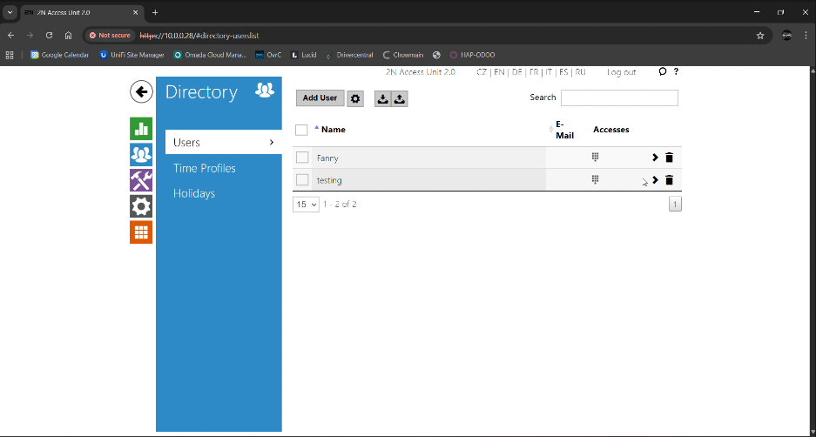
Task: Open the purple Hardware tools section
Action: point(141,180)
